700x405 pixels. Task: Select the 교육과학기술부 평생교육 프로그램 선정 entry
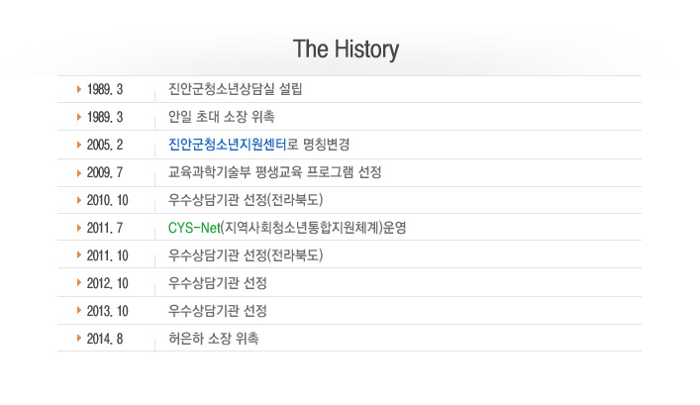275,172
